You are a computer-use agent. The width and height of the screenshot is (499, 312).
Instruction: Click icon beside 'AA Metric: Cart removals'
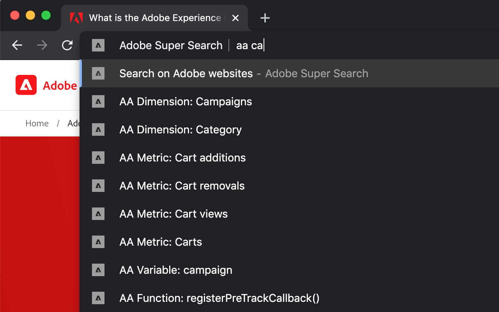click(98, 186)
